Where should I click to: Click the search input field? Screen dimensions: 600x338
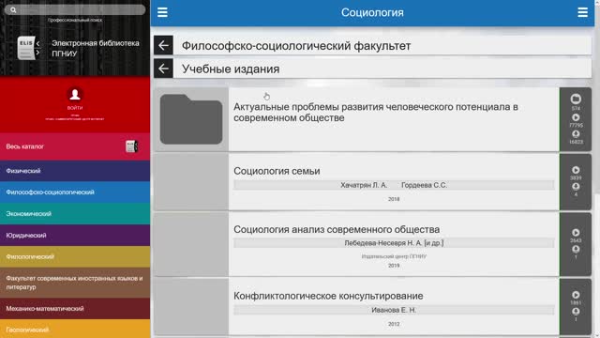pos(75,10)
